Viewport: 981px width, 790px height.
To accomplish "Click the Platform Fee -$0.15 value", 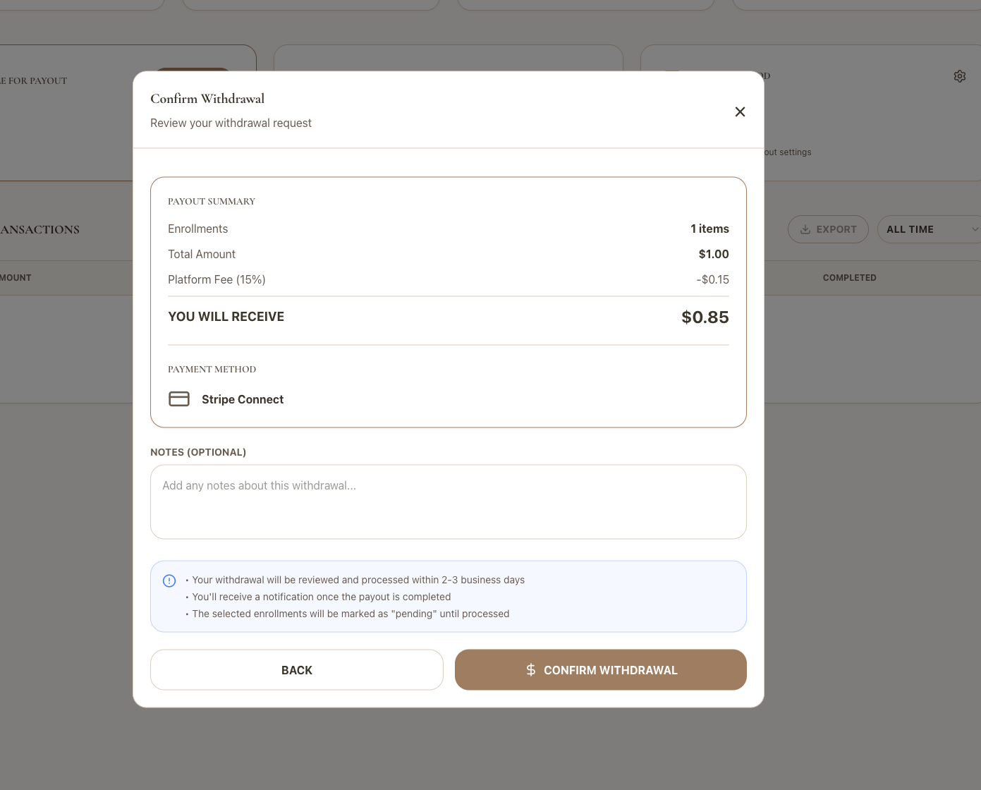I will (x=712, y=280).
